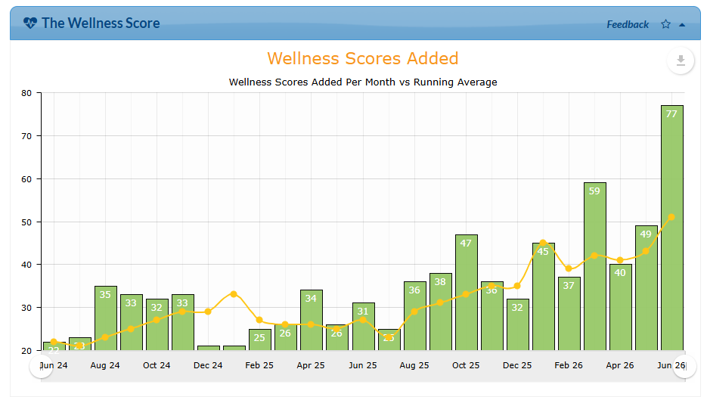Click the running average point on Jun 26
707x397 pixels.
(x=671, y=217)
